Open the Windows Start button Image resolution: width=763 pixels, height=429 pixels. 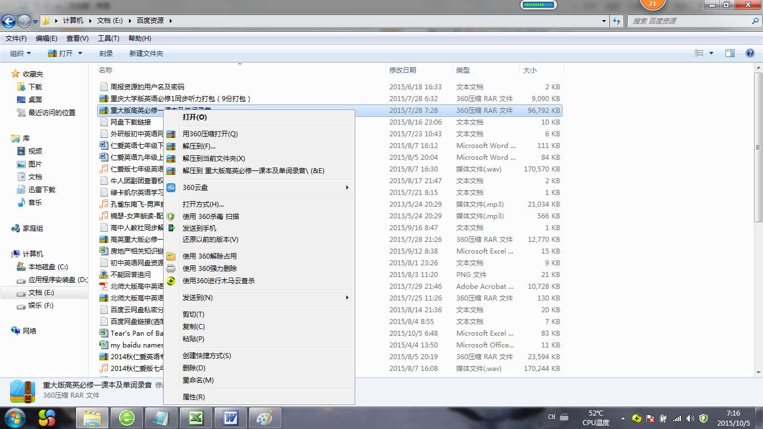[x=15, y=417]
